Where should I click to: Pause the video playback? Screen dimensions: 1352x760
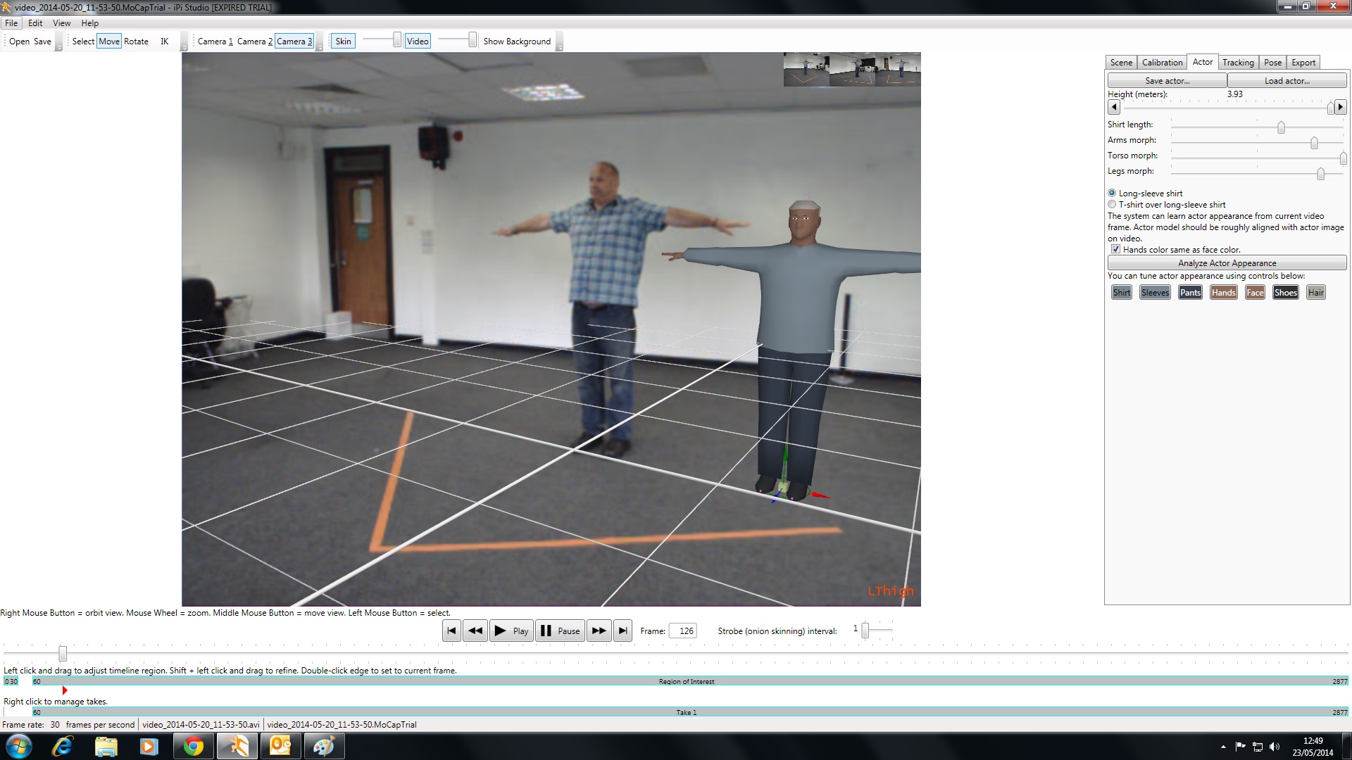click(561, 631)
